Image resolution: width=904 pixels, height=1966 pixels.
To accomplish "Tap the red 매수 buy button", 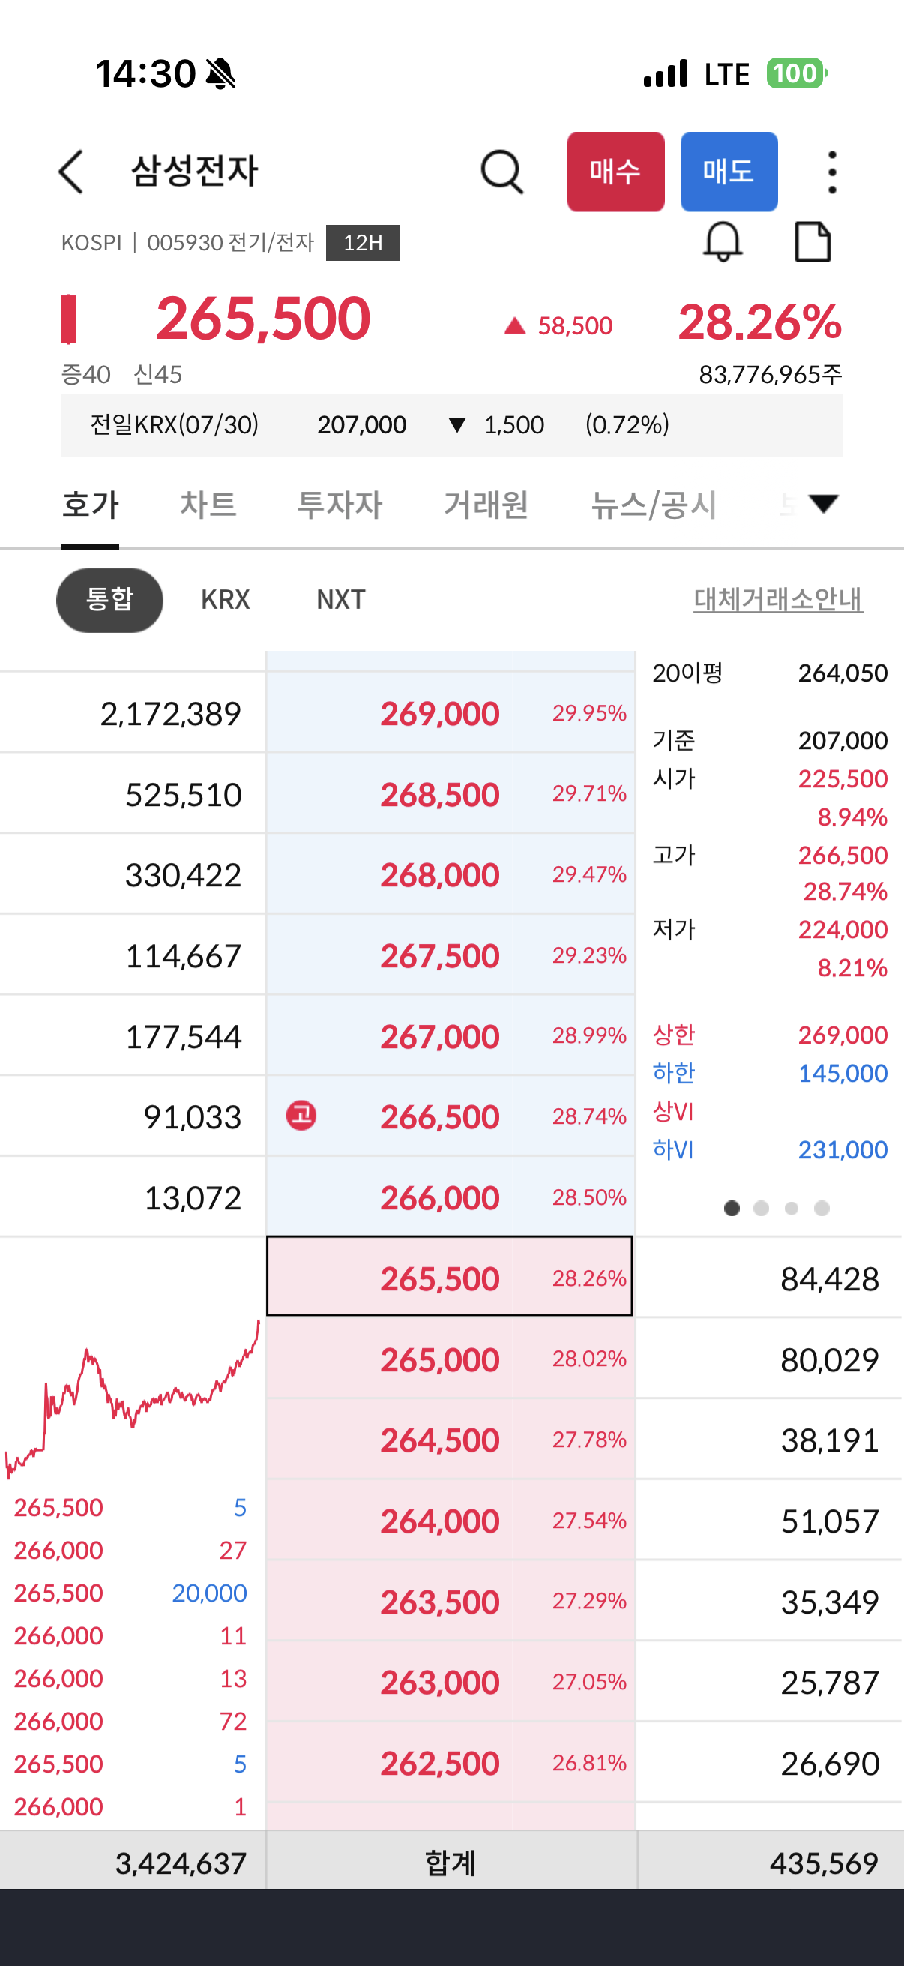I will tap(615, 172).
